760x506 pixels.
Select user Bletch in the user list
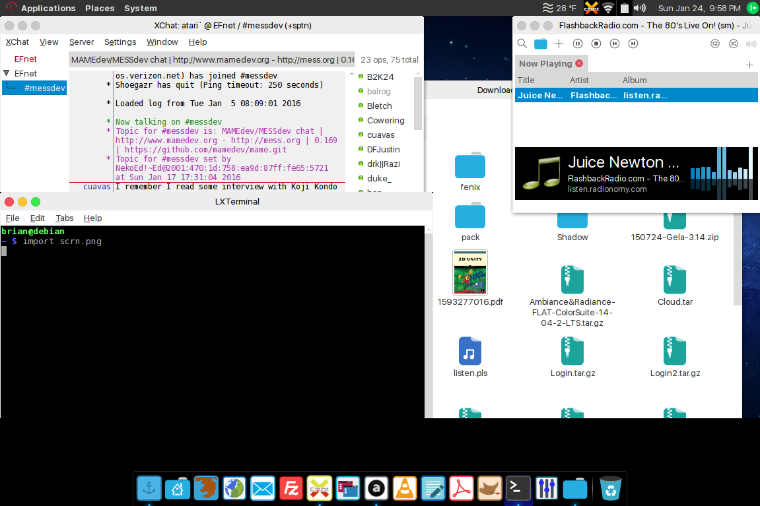point(380,106)
